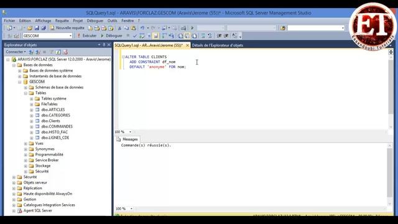Screen dimensions: 398x224
Task: Open the Requête menu
Action: point(62,21)
